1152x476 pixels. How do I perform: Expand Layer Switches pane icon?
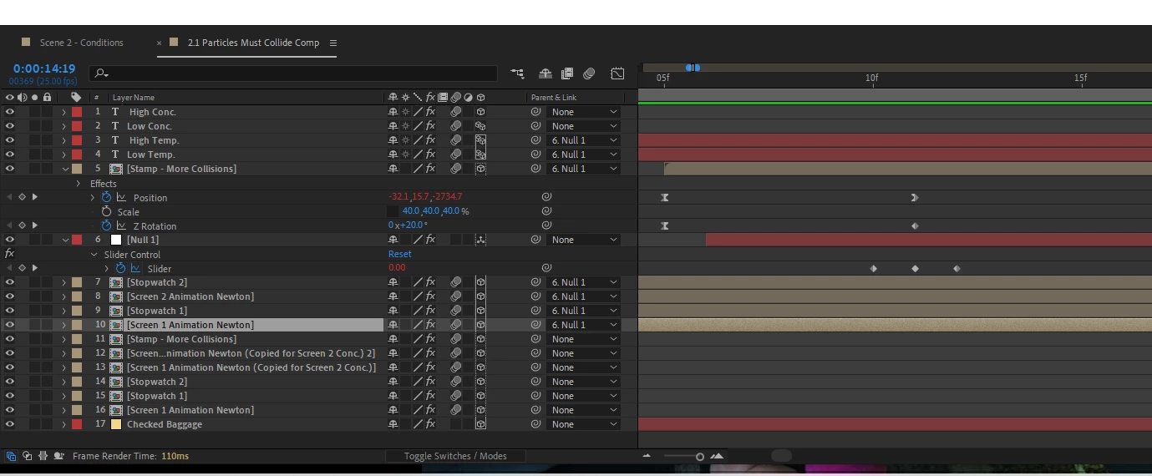[x=12, y=456]
